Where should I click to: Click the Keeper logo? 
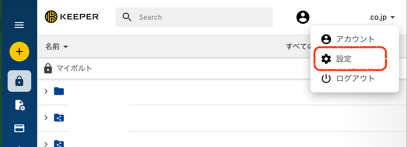pos(72,17)
